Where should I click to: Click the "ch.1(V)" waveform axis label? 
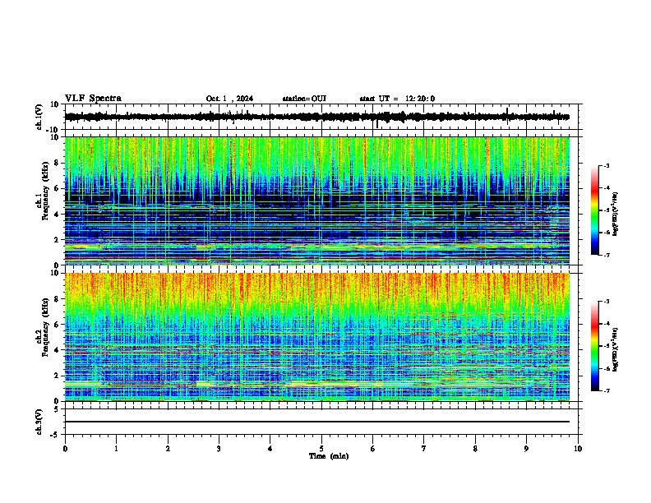39,117
